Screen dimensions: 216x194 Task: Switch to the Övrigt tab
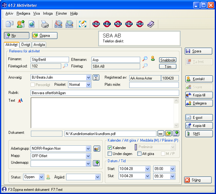(26, 45)
